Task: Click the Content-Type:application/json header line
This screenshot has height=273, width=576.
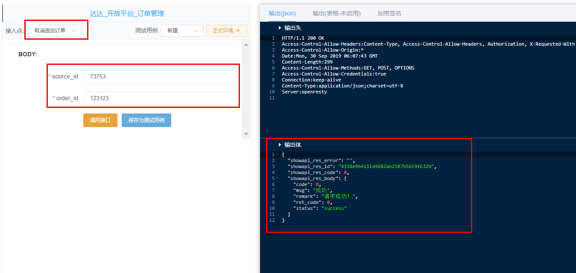Action: (x=342, y=86)
